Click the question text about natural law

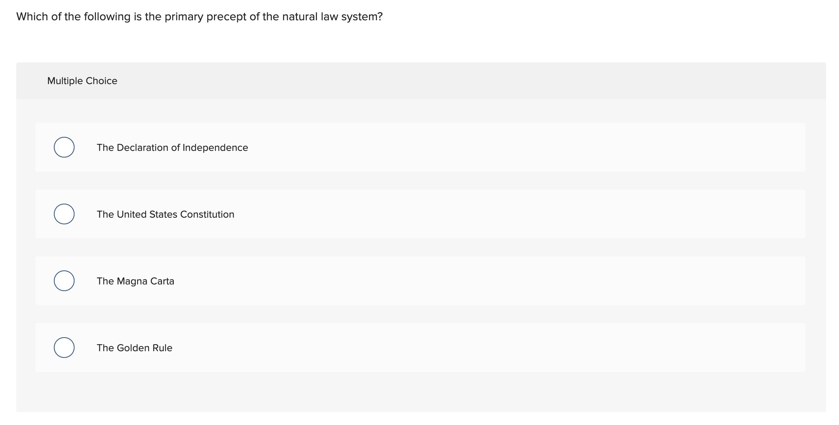click(x=199, y=16)
